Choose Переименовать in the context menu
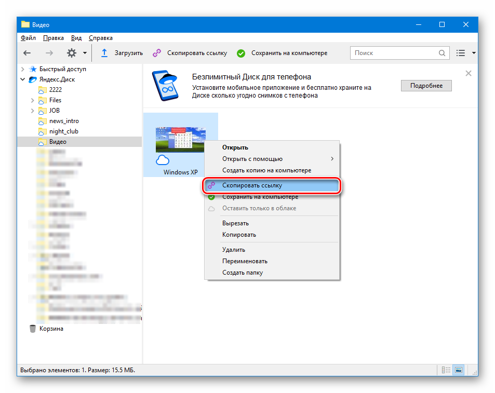Screen dimensions: 495x393 tap(272, 261)
